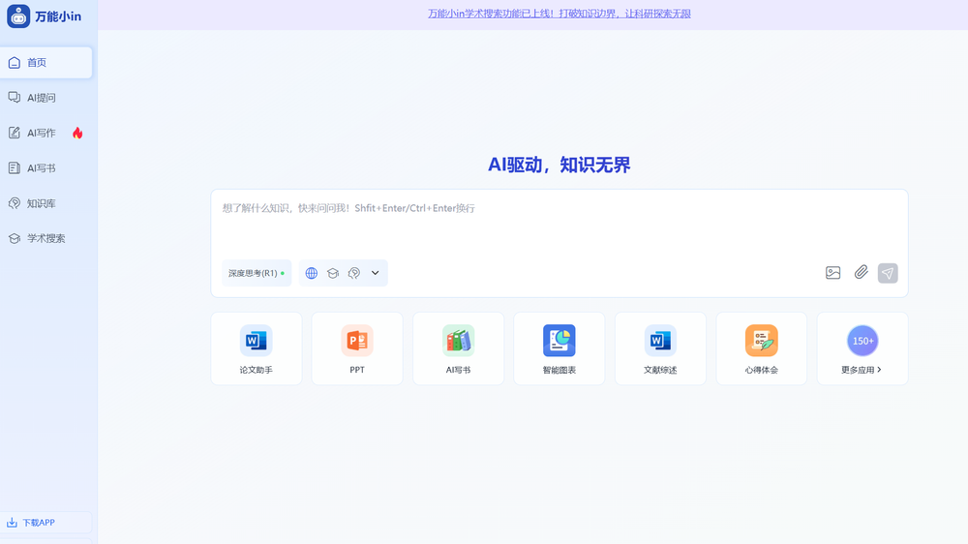Toggle 深度思考(R1) mode

click(257, 273)
